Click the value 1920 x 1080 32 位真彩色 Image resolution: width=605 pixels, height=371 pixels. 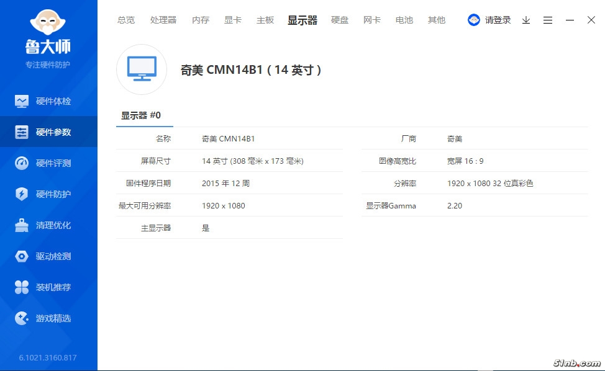pyautogui.click(x=490, y=184)
